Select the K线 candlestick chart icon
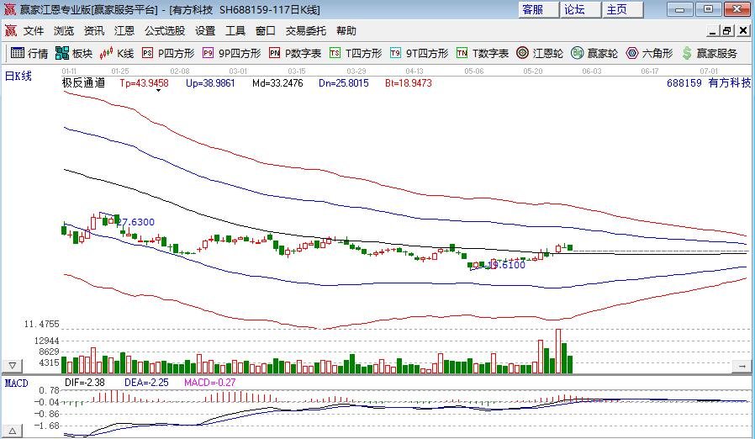The image size is (755, 439). click(117, 53)
